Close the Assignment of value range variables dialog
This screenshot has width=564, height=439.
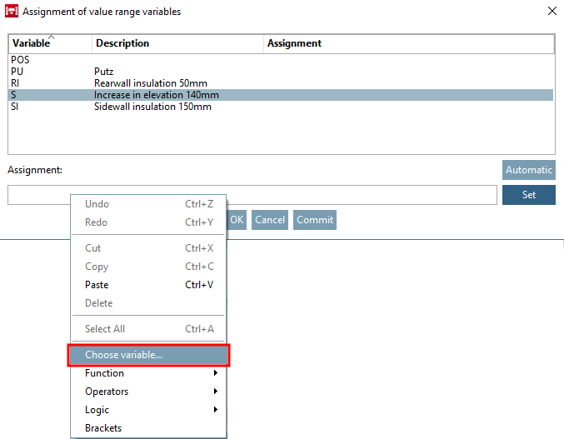551,12
